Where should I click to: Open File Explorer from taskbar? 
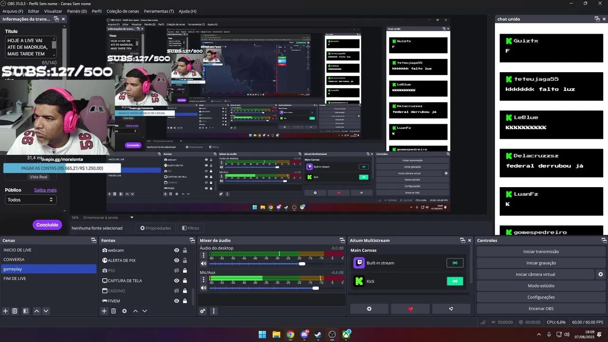[276, 334]
